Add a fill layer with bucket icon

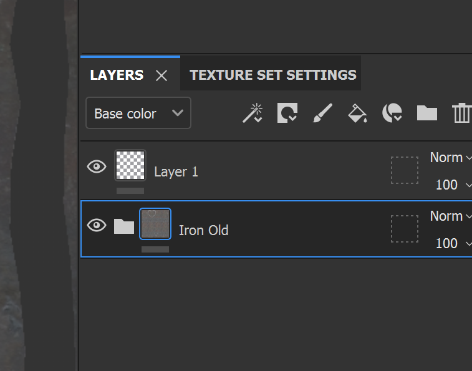tap(358, 113)
